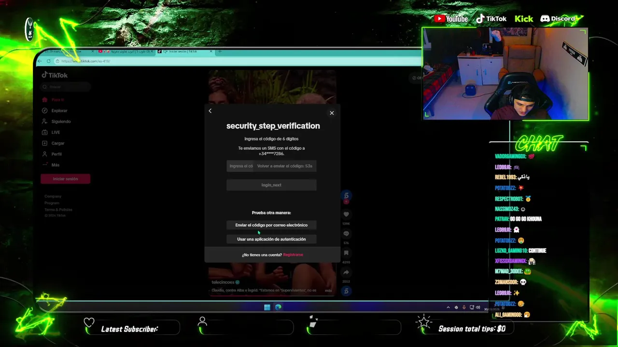Click the TikTok logo in sidebar
618x347 pixels.
55,75
